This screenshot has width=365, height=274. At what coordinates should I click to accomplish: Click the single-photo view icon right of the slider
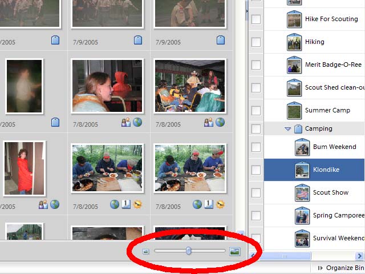pyautogui.click(x=234, y=251)
